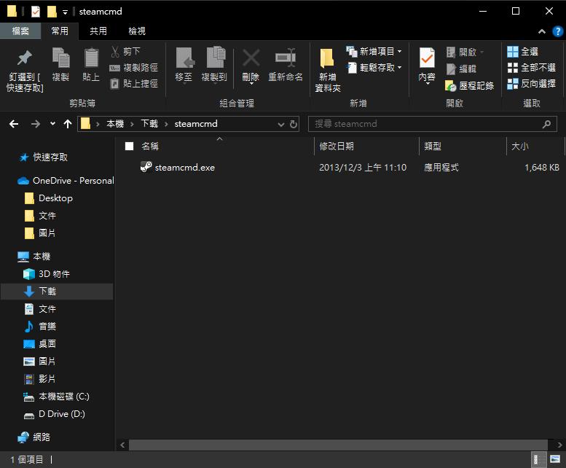Click 複製路徑 in ribbon

(133, 68)
